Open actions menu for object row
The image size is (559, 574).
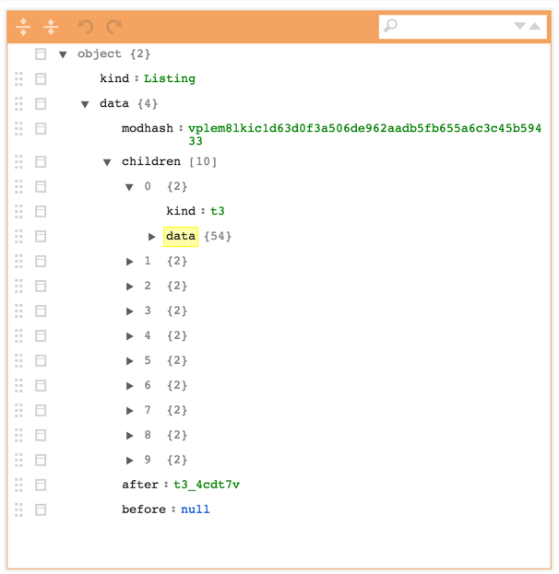(x=41, y=53)
